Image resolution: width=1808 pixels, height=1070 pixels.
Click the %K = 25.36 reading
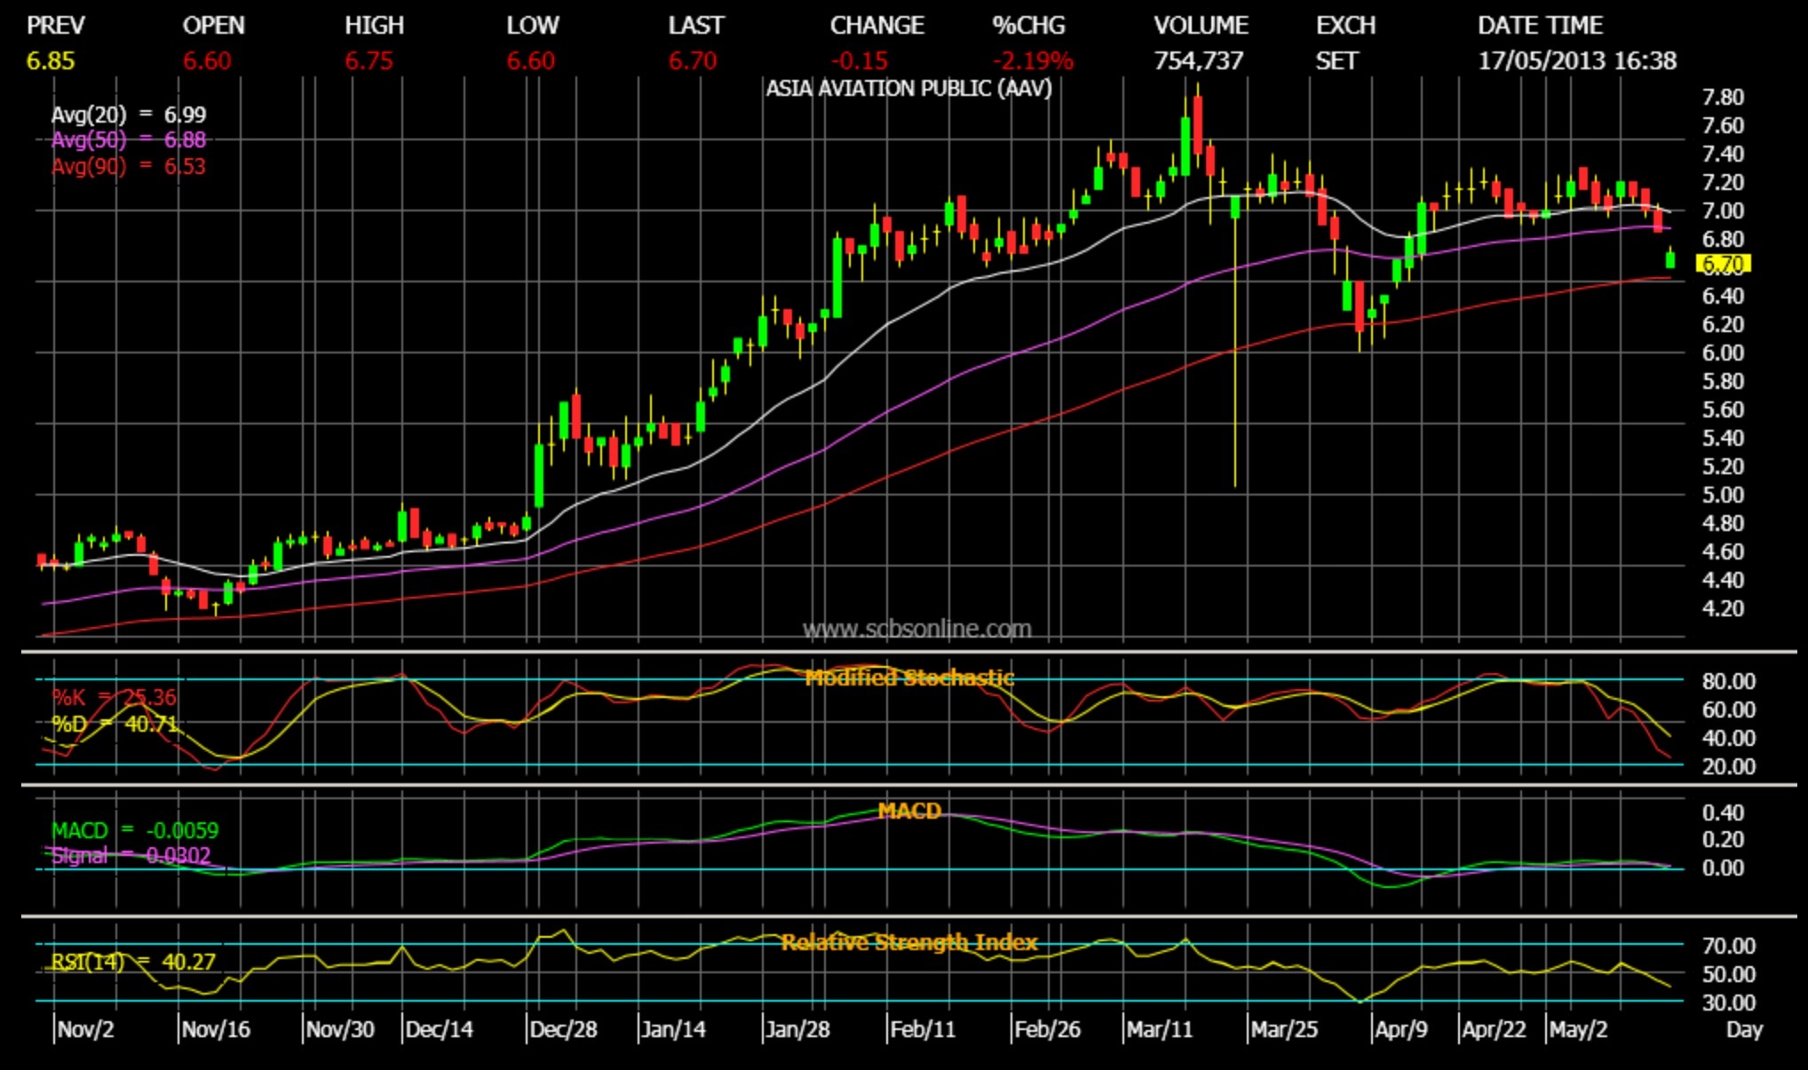coord(114,697)
